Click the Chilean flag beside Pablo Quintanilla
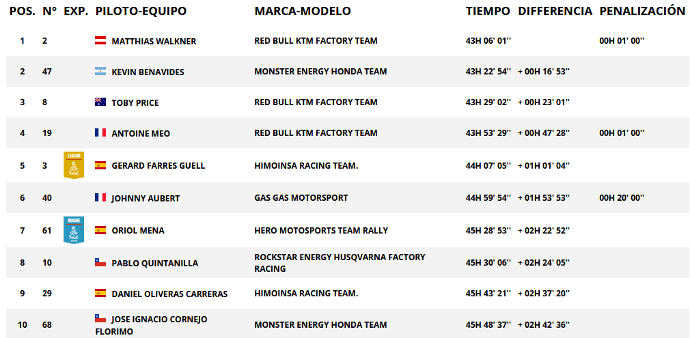The height and width of the screenshot is (338, 690). 100,262
